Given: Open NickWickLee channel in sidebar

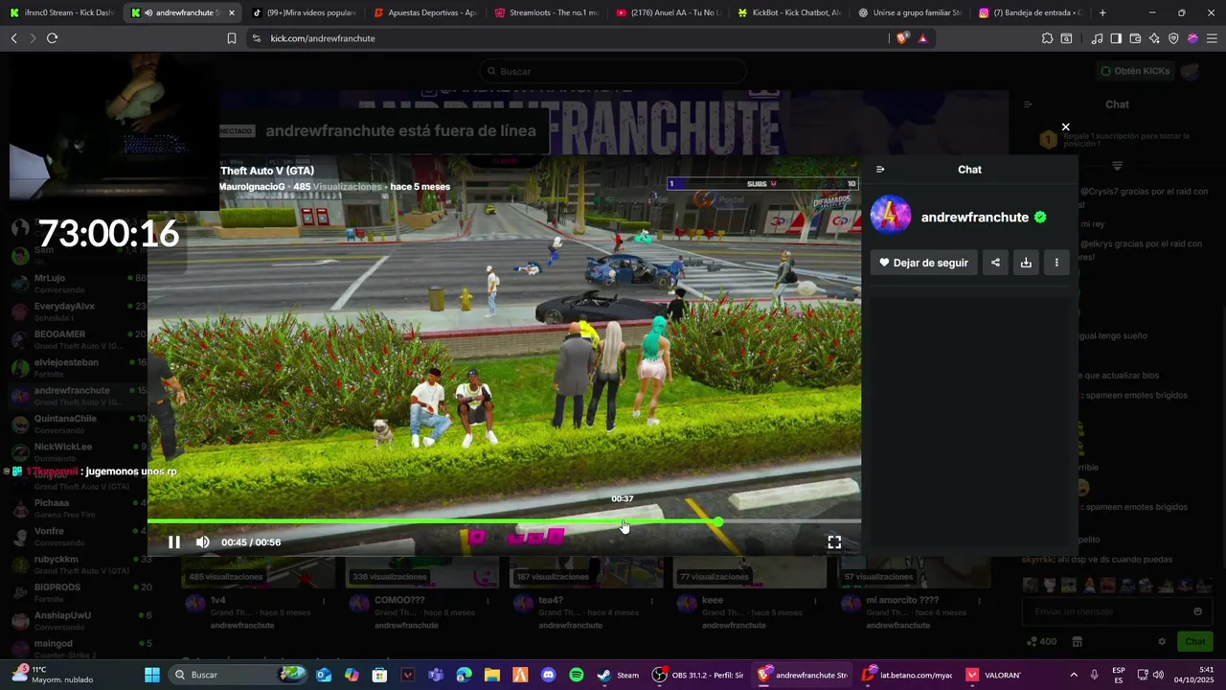Looking at the screenshot, I should click(77, 450).
